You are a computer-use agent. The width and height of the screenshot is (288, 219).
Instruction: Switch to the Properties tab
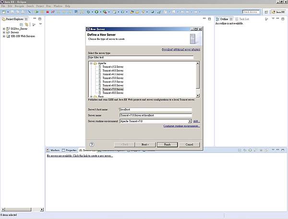tap(69, 150)
